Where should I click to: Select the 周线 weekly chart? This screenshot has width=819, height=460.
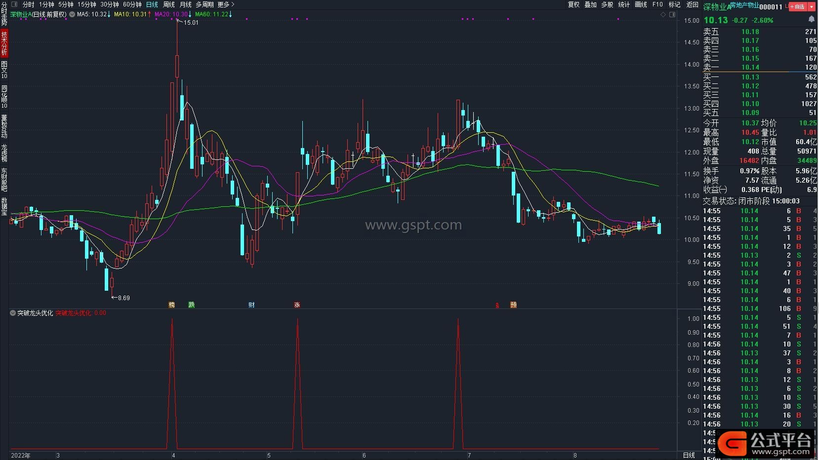(169, 4)
